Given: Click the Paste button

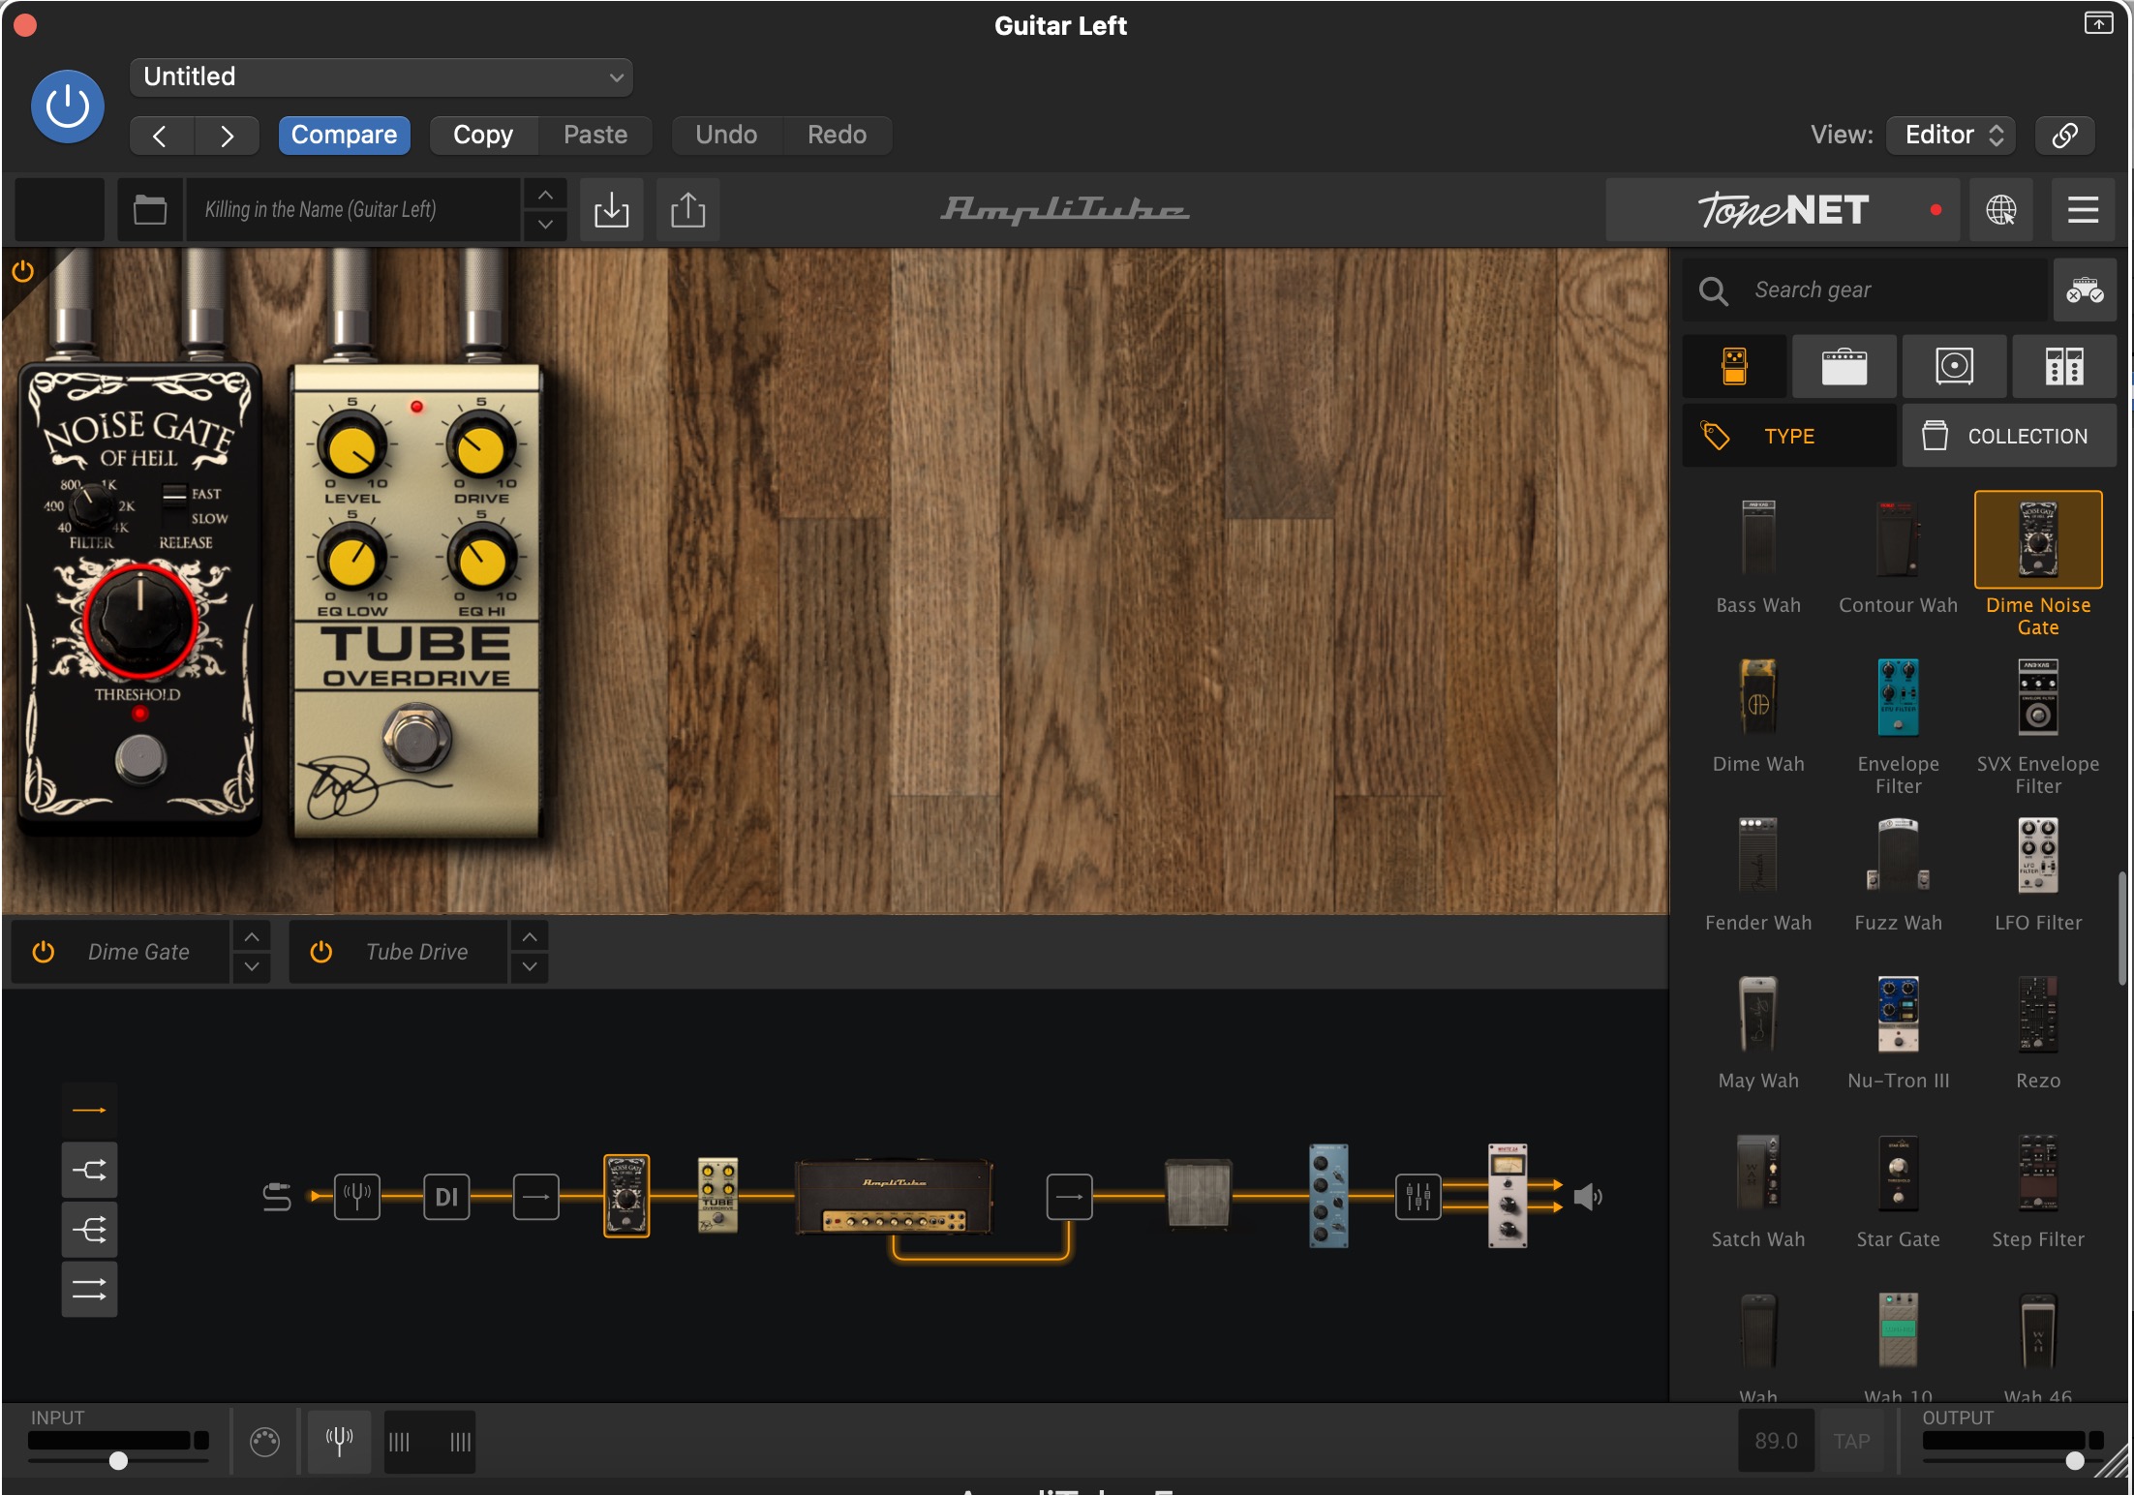Looking at the screenshot, I should coord(595,135).
